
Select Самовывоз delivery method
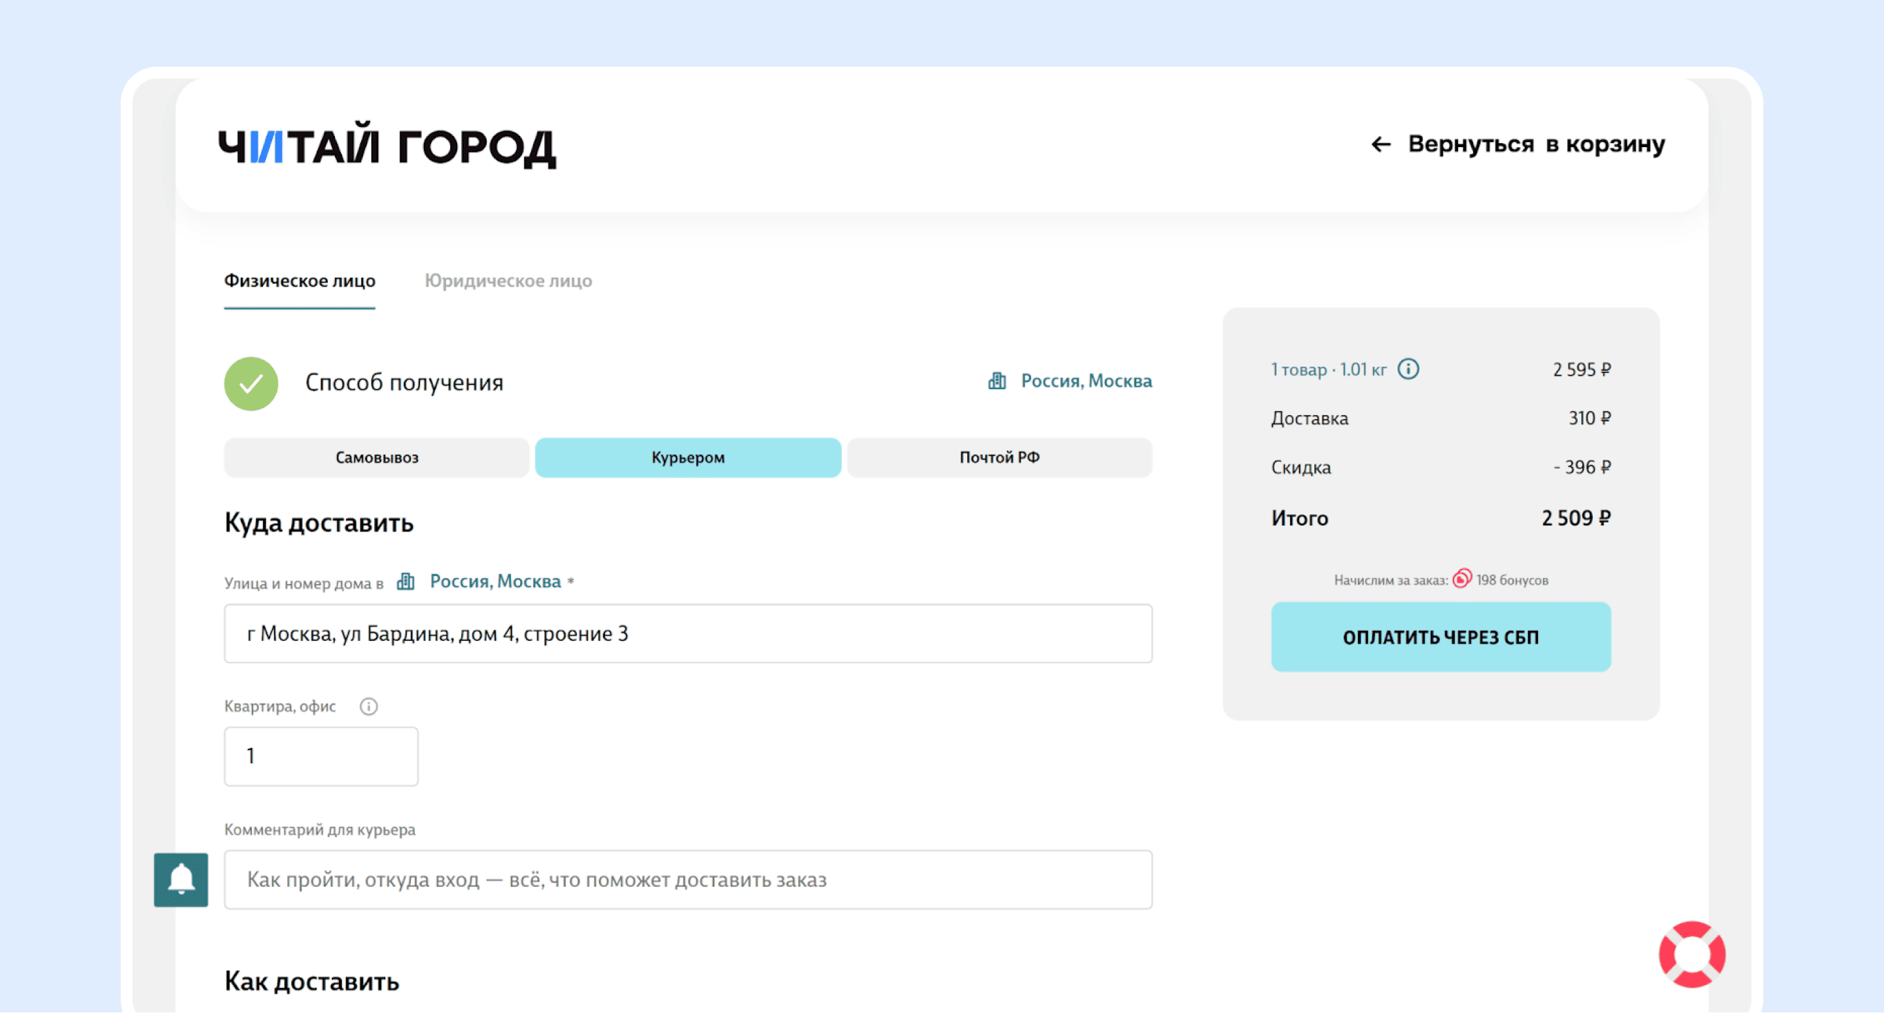tap(377, 458)
